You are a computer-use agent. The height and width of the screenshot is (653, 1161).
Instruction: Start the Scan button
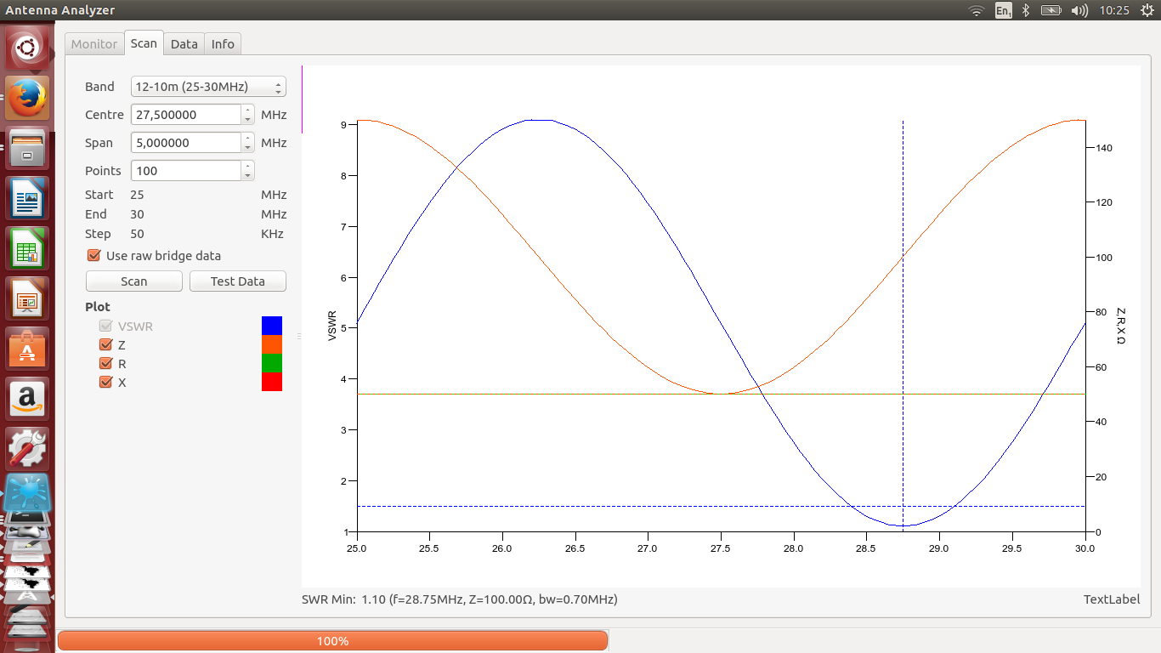click(x=134, y=281)
